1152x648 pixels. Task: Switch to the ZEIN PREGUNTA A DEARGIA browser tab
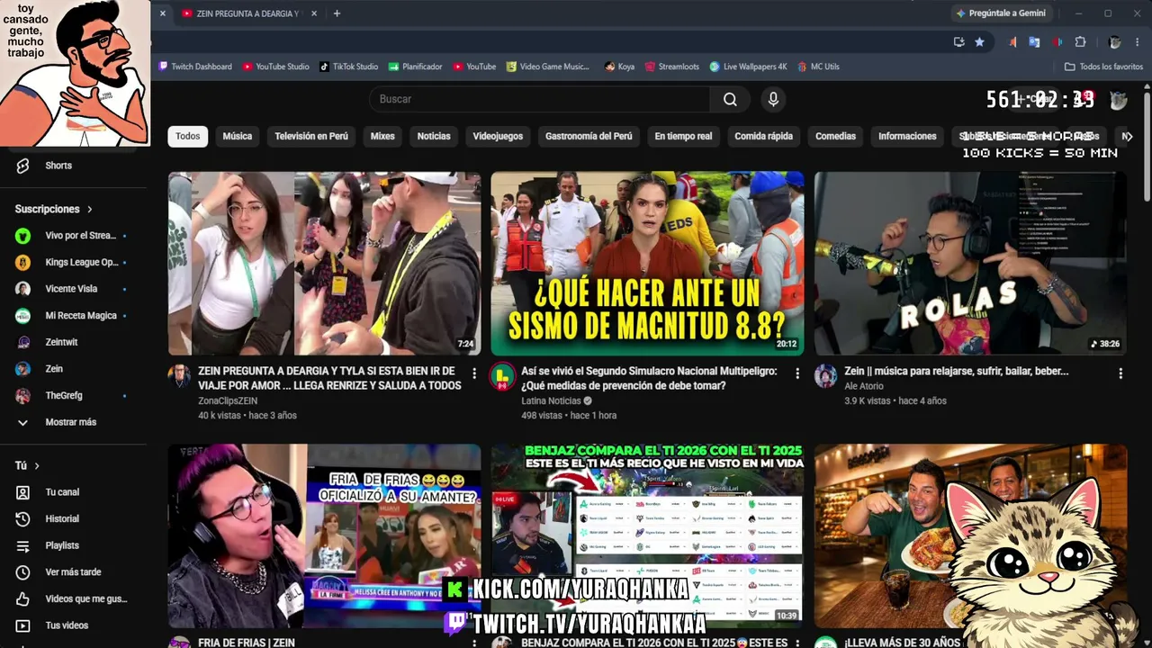coord(247,13)
